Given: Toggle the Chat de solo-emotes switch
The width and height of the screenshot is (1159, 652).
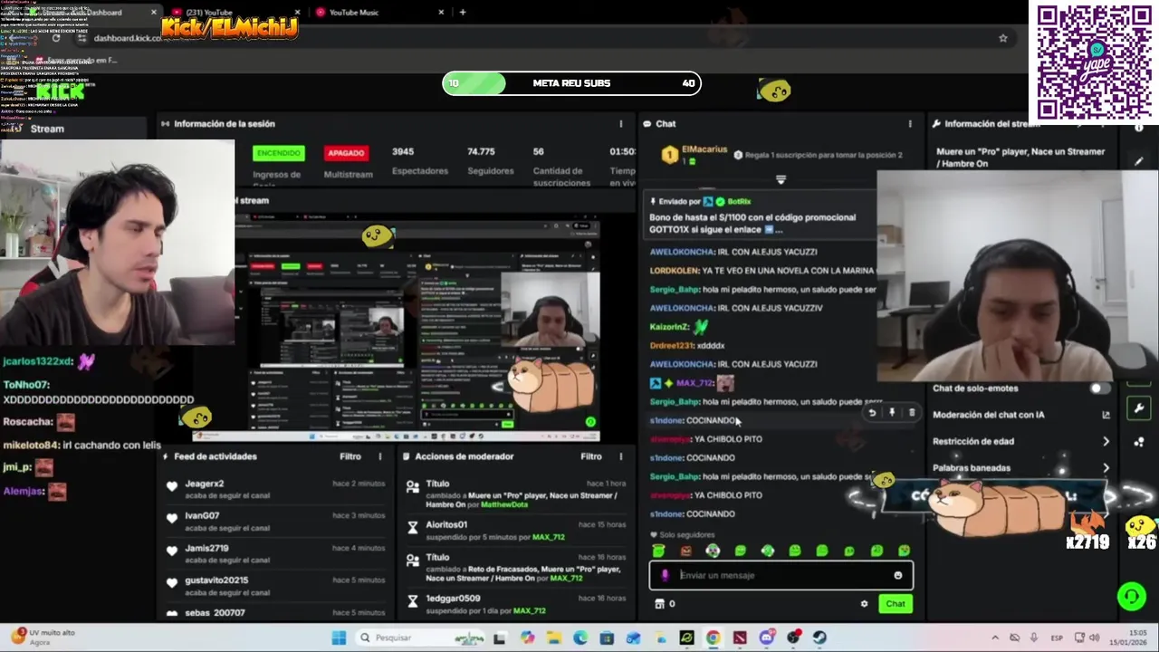Looking at the screenshot, I should point(1098,388).
